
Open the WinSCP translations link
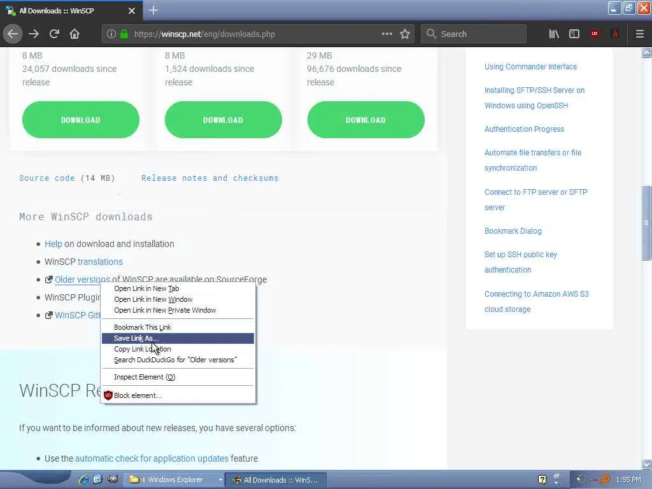coord(100,262)
